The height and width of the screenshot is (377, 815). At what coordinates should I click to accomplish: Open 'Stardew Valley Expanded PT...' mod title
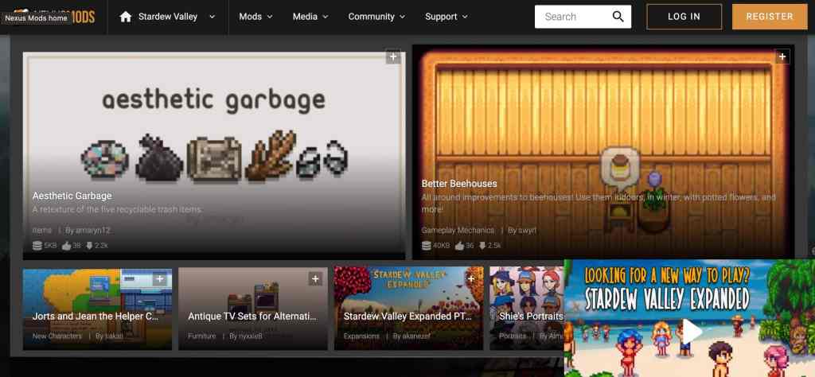[407, 316]
